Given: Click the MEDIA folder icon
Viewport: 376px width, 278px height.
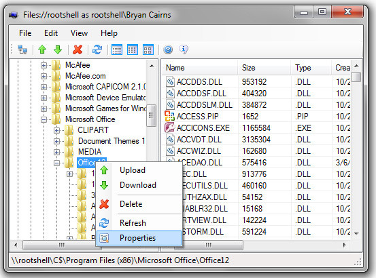Looking at the screenshot, I should pos(69,152).
